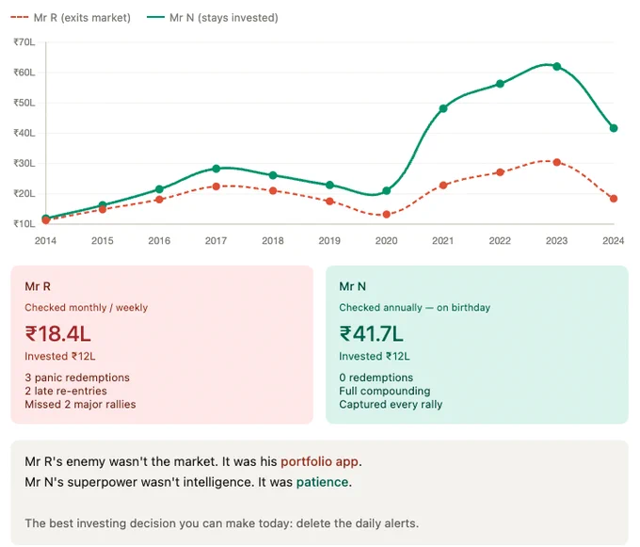Select Mr N's 2023 peak data point
Image resolution: width=640 pixels, height=547 pixels.
(x=557, y=66)
